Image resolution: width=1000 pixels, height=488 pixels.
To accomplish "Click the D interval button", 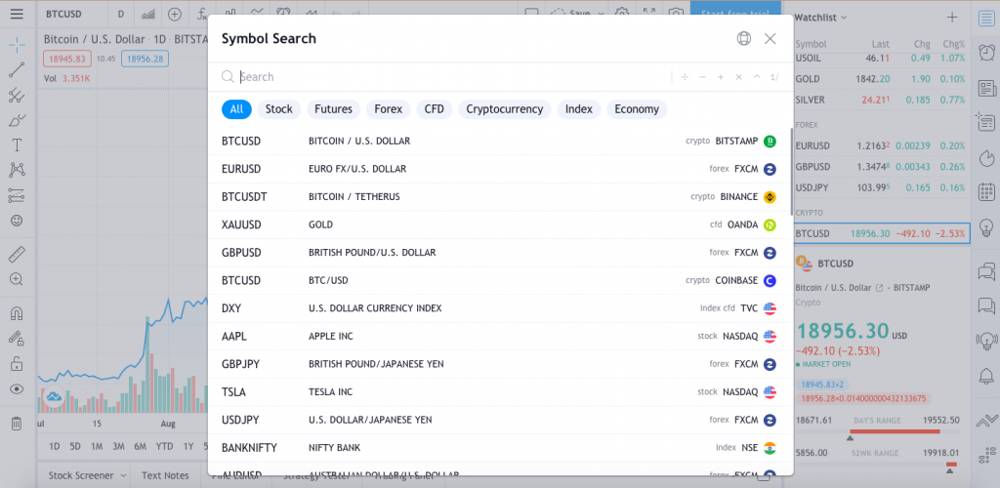I will (x=120, y=14).
